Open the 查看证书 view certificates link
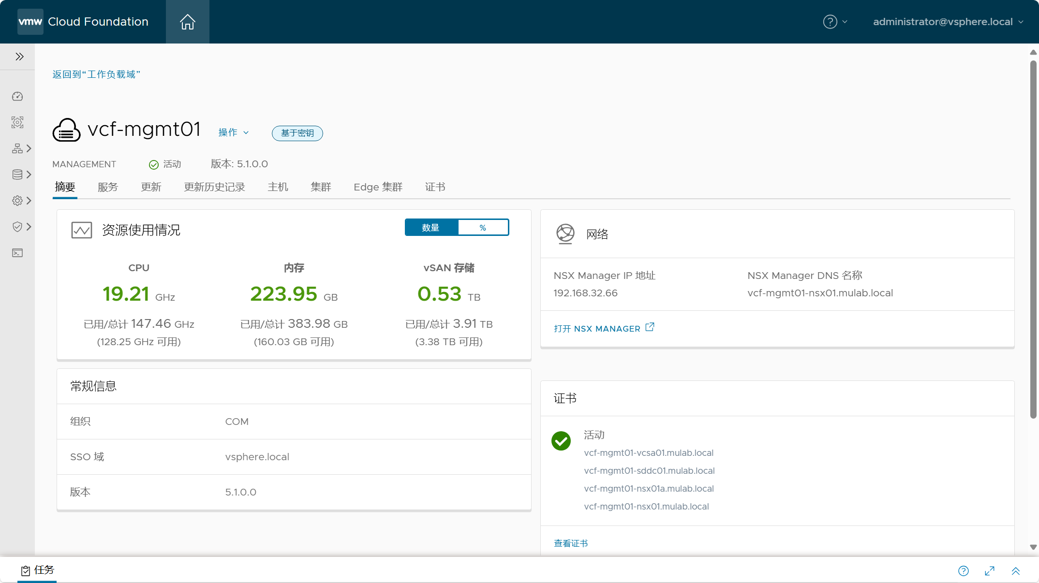 pyautogui.click(x=571, y=543)
